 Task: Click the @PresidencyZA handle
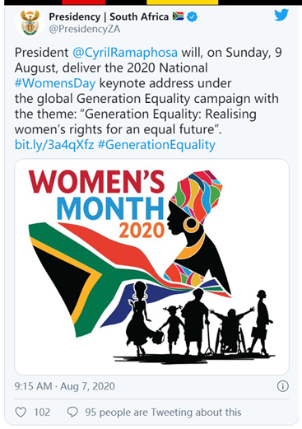tap(85, 29)
